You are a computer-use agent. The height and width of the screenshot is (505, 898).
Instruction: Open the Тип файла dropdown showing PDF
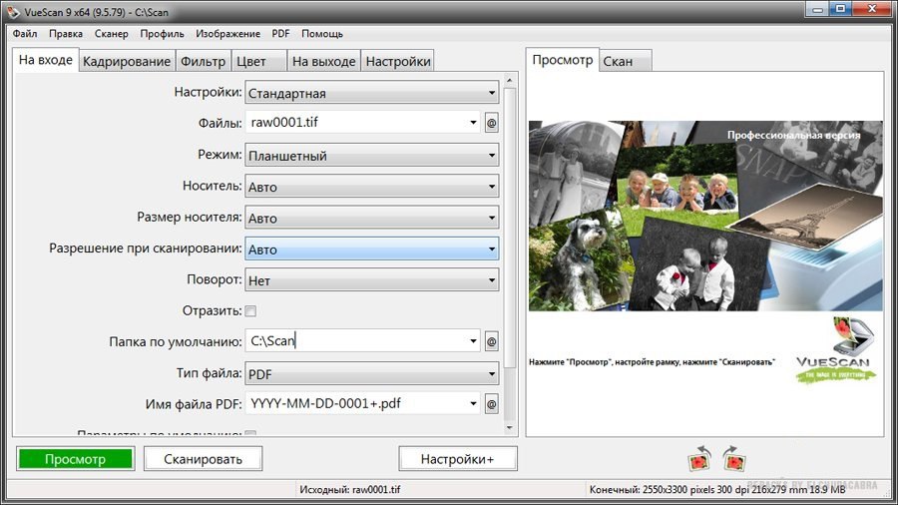click(x=372, y=374)
